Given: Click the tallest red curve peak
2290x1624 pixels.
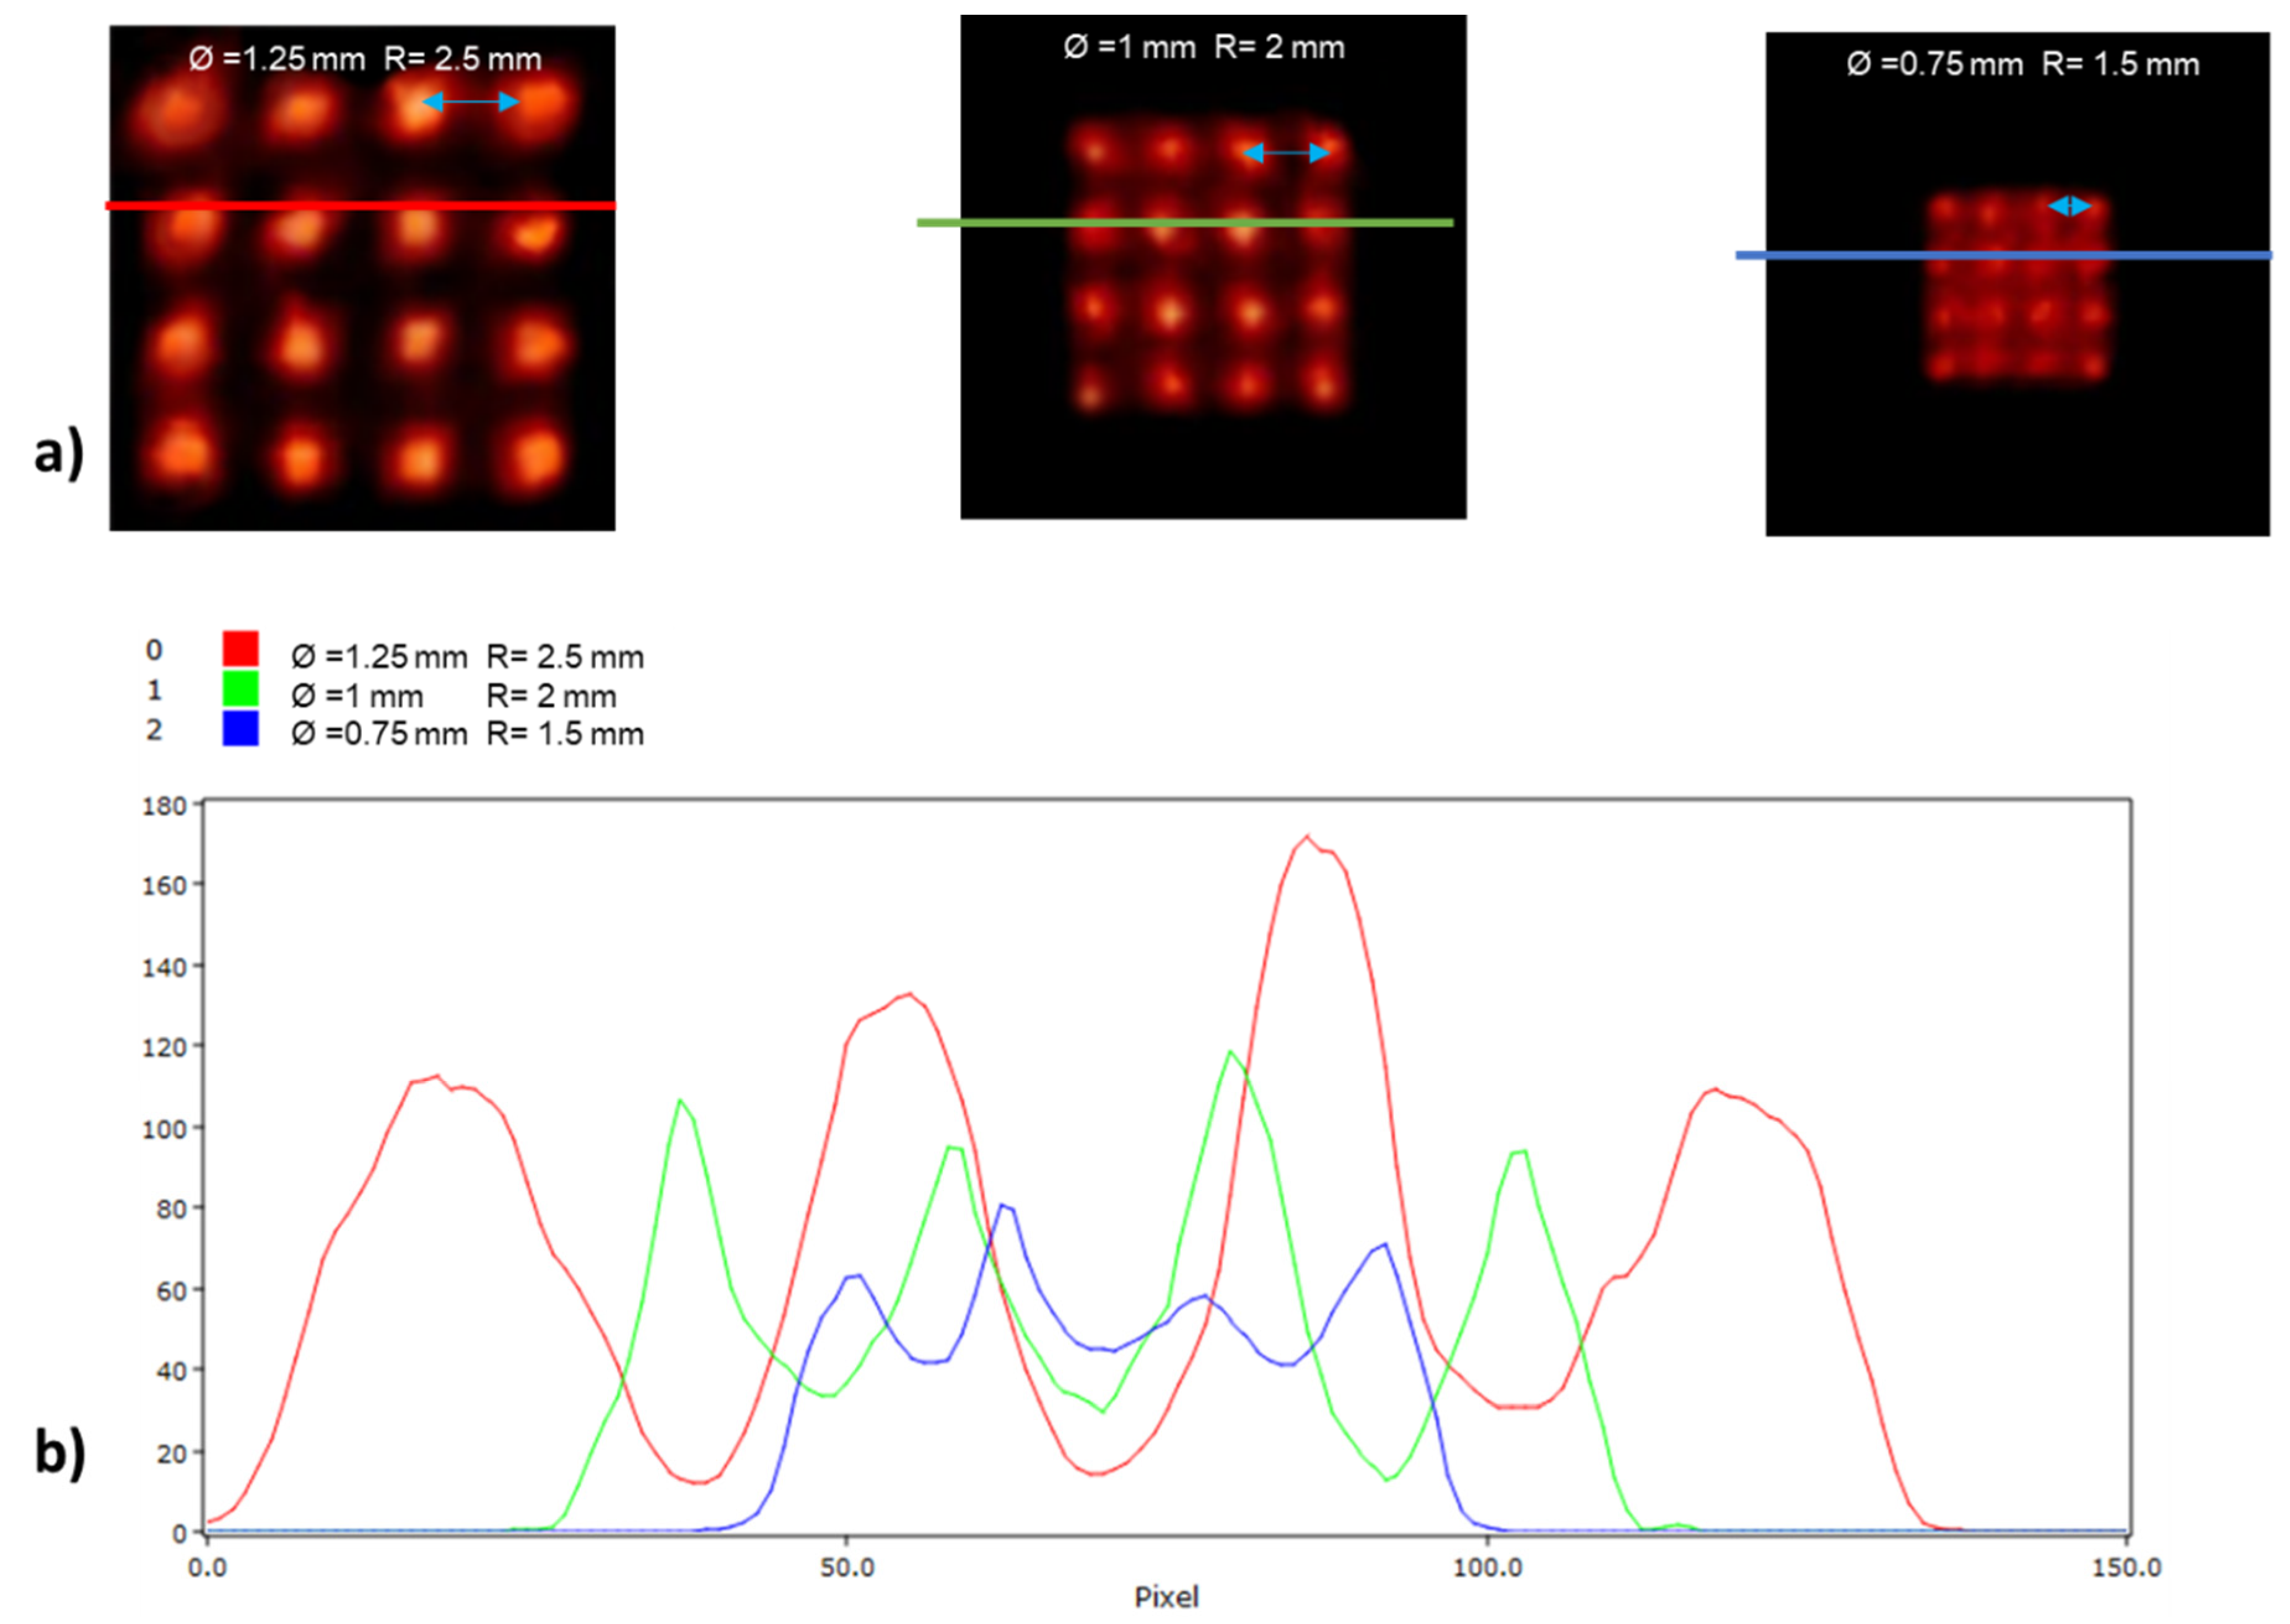Looking at the screenshot, I should pyautogui.click(x=1307, y=837).
